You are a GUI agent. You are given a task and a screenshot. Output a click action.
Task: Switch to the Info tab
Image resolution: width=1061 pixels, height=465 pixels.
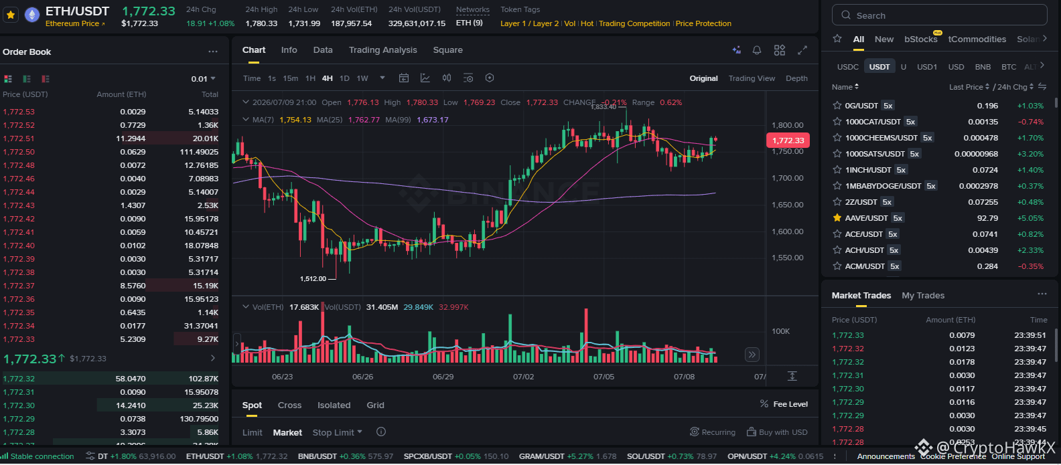point(289,50)
